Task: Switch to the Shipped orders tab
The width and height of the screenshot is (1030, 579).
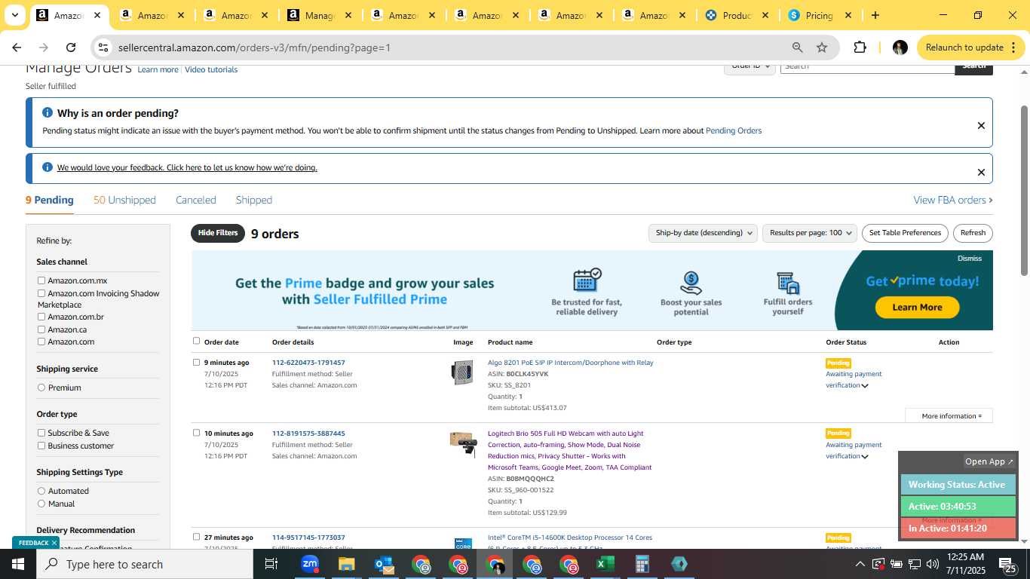Action: coord(254,200)
